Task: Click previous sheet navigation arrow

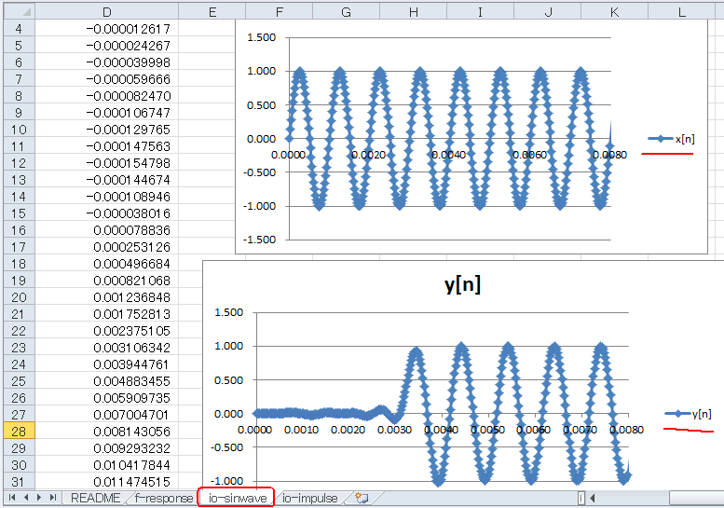Action: [26, 498]
